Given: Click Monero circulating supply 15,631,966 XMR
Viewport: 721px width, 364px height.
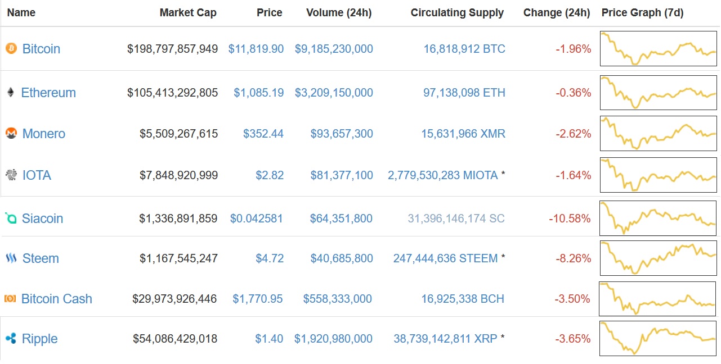Looking at the screenshot, I should (x=463, y=134).
